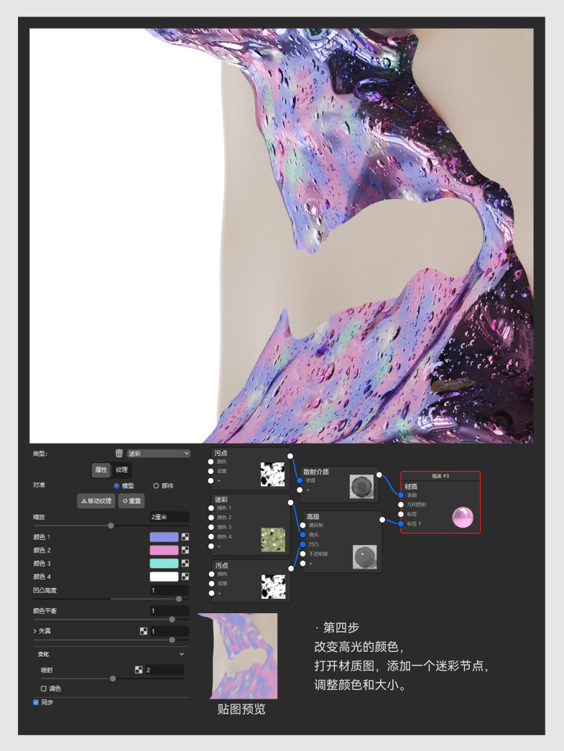The height and width of the screenshot is (751, 564).
Task: Click the 高级 node sphere preview
Action: point(364,557)
